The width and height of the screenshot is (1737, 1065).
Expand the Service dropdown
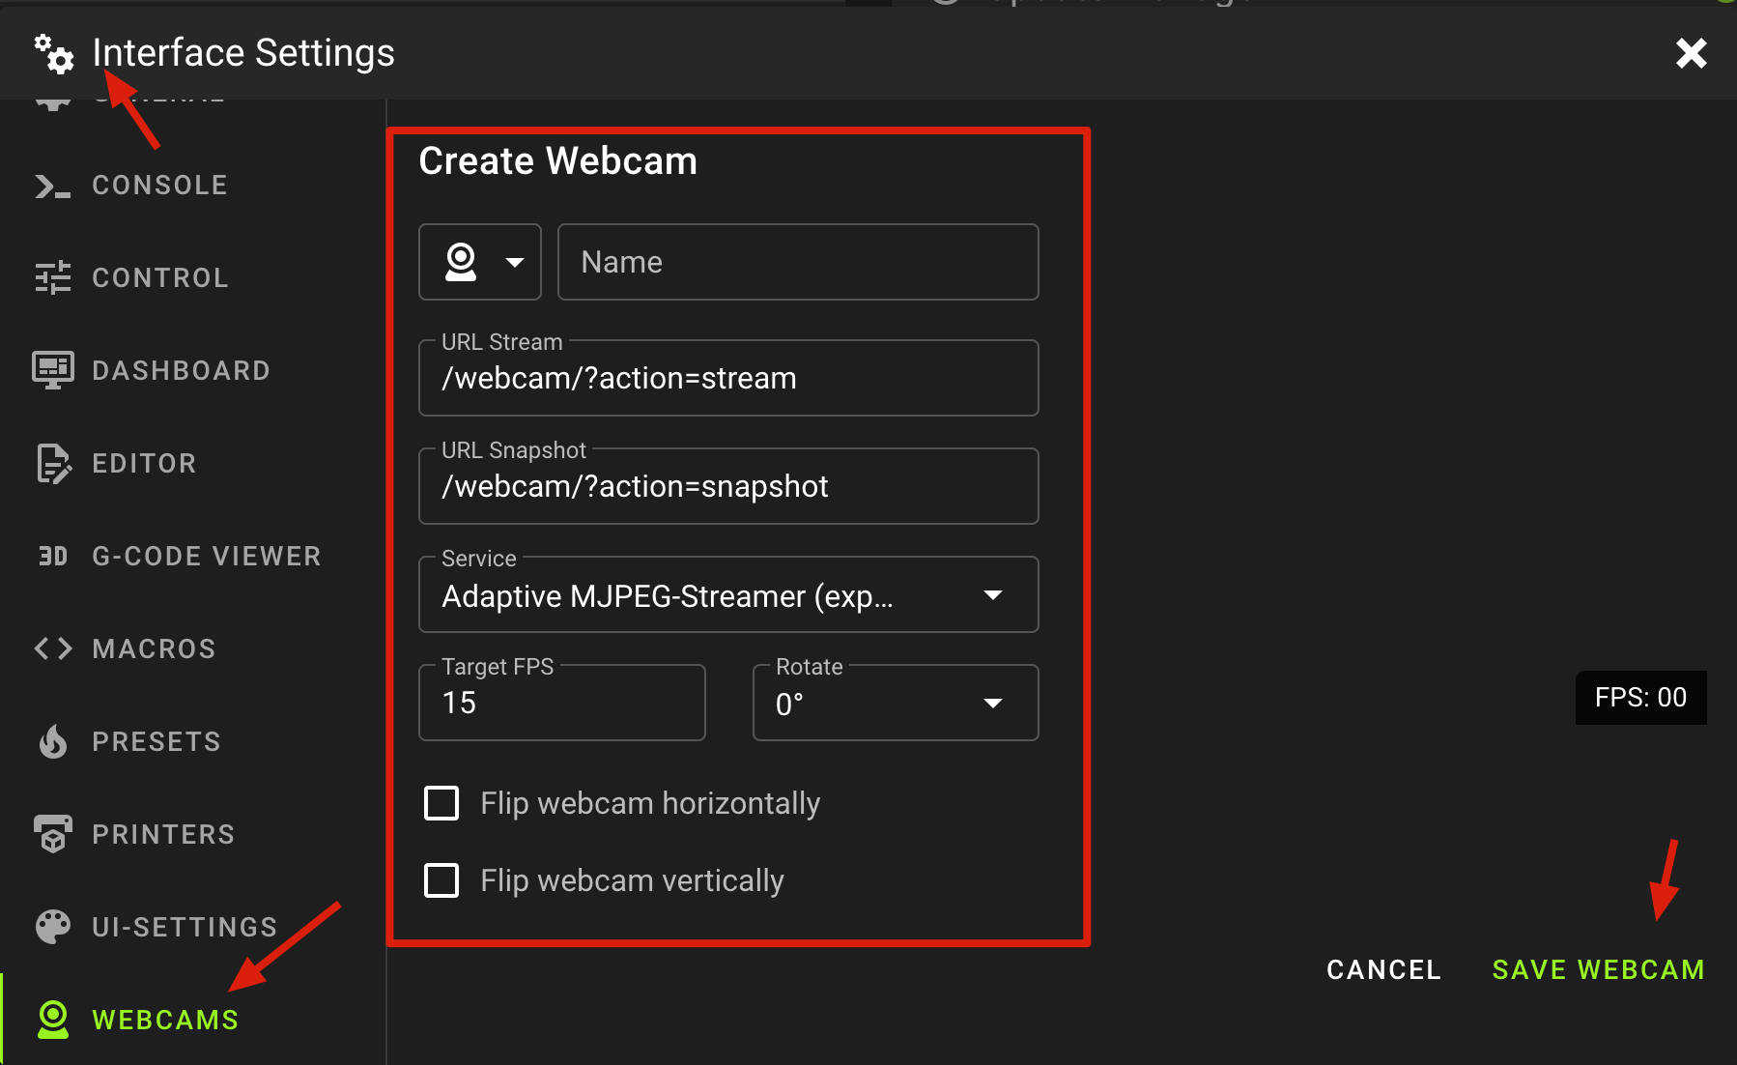(x=727, y=595)
